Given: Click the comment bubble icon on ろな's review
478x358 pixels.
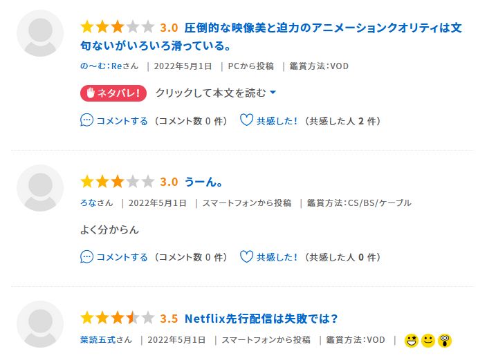Looking at the screenshot, I should pyautogui.click(x=86, y=257).
